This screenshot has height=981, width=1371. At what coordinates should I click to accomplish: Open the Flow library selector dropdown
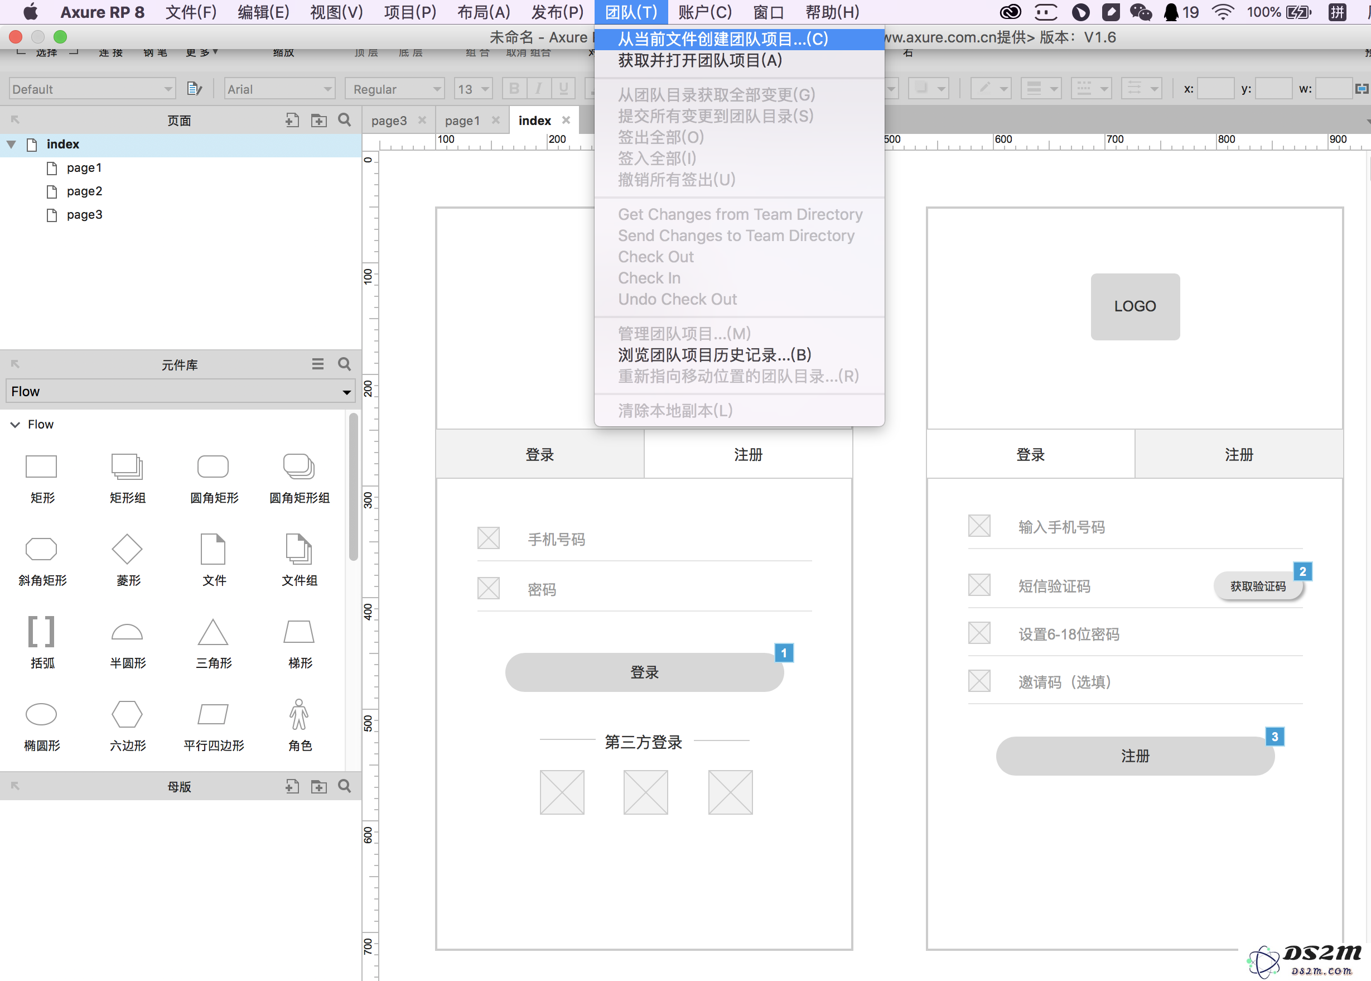[x=181, y=391]
